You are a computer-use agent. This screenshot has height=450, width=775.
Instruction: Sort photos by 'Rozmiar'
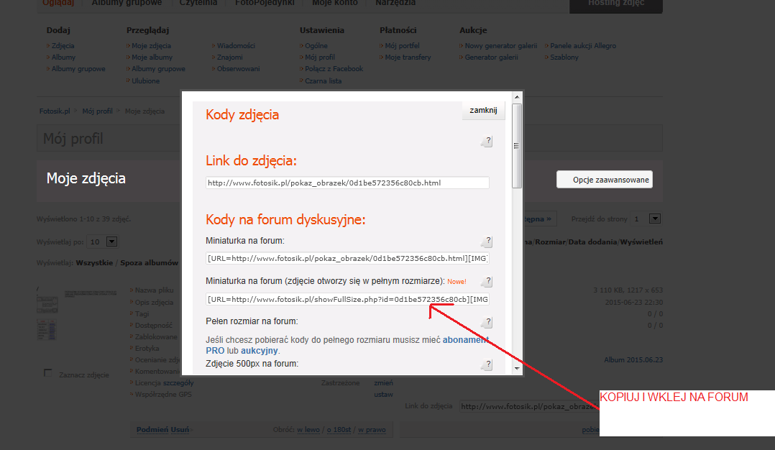click(551, 242)
